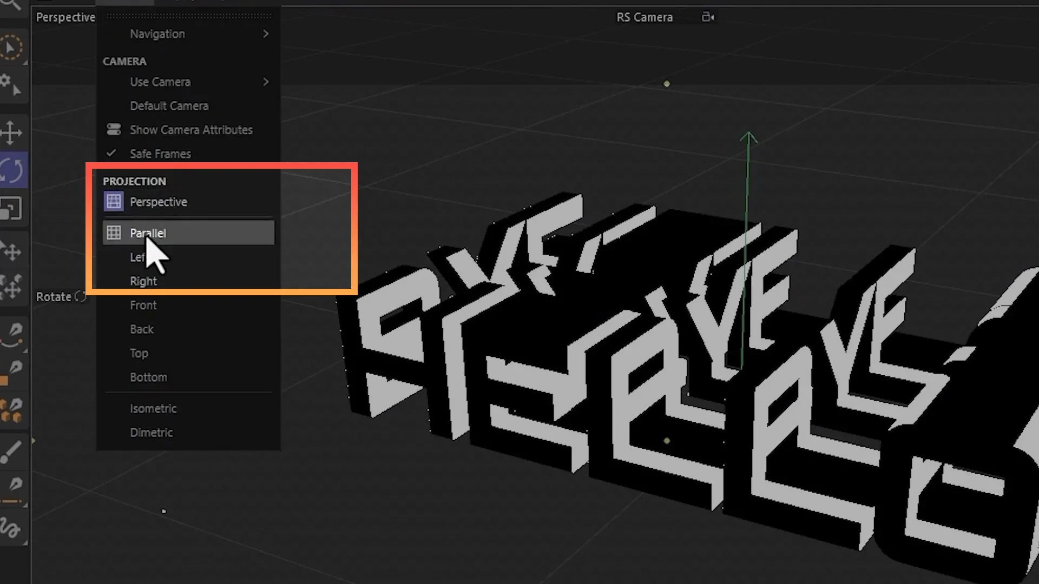Click the green Y-axis arrow handle
Viewport: 1039px width, 584px height.
pos(748,138)
